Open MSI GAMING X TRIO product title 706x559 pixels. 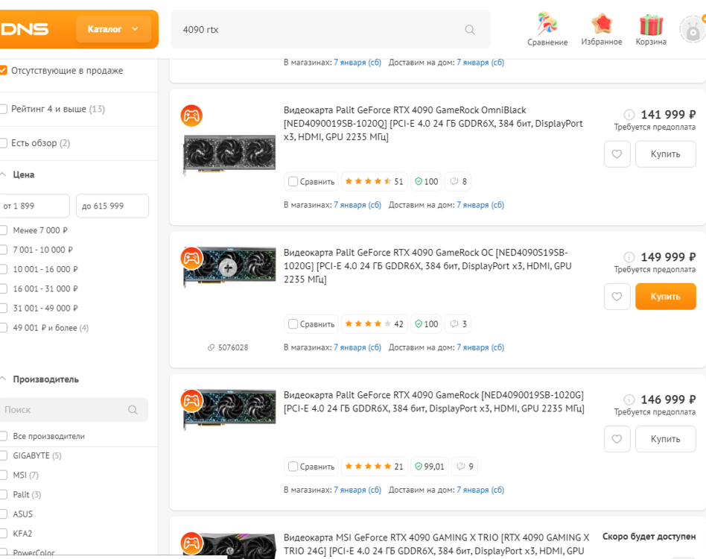click(x=436, y=544)
